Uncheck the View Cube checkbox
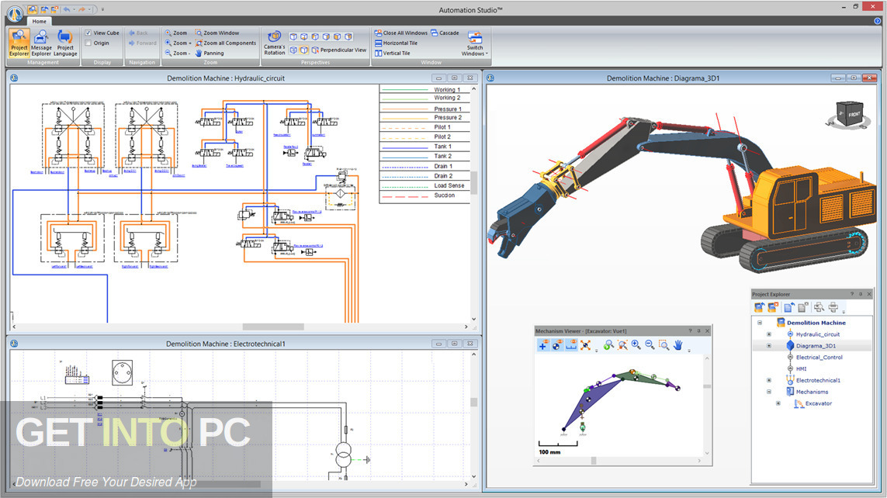 click(x=88, y=33)
